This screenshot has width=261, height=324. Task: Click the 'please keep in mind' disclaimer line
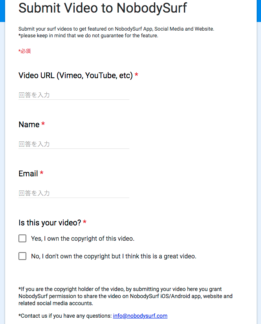tap(88, 35)
